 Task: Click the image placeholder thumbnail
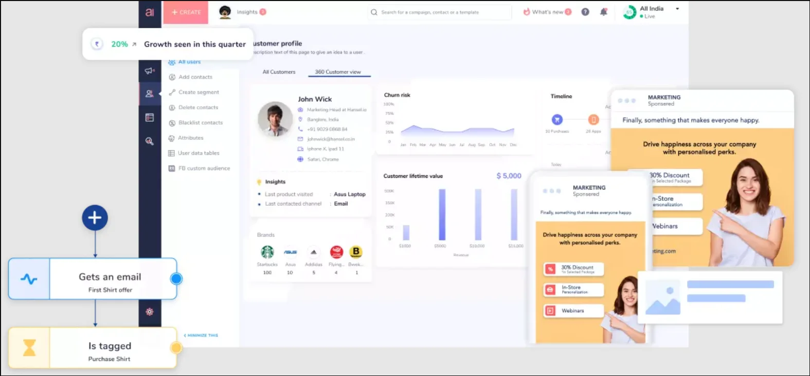tap(663, 298)
